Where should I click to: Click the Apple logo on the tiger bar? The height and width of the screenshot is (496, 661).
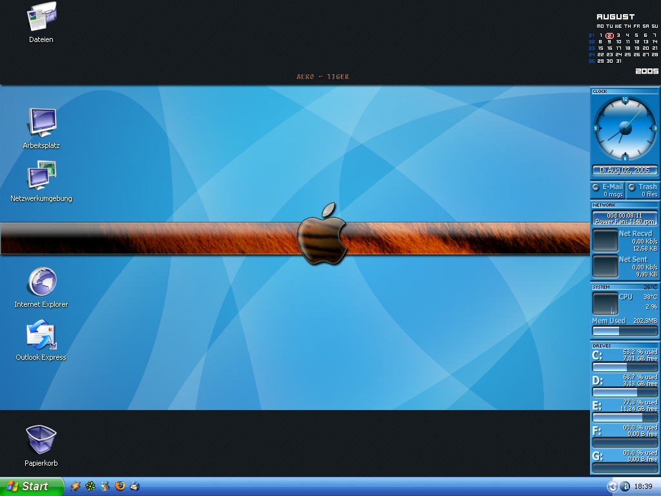click(321, 233)
